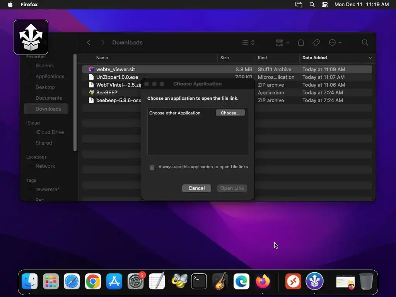Open Desktop in Finder sidebar
The width and height of the screenshot is (396, 297).
click(45, 87)
